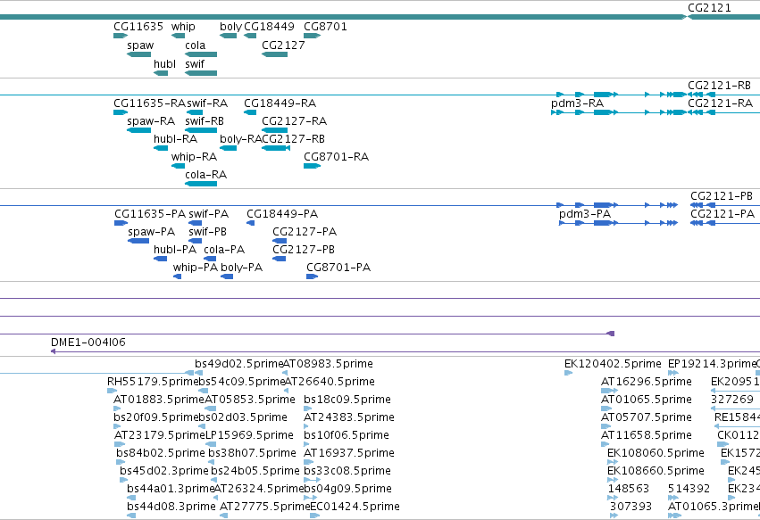This screenshot has height=520, width=760.
Task: Select the cola-PA protein feature
Action: coord(210,259)
